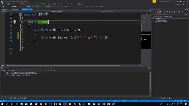The width and height of the screenshot is (189, 106).
Task: Switch to the Team Explorer tab at panel bottom
Action: (x=164, y=98)
